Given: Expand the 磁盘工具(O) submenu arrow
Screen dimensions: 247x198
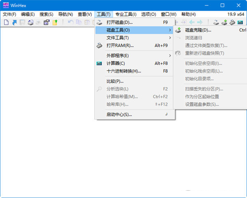Looking at the screenshot, I should (170, 30).
